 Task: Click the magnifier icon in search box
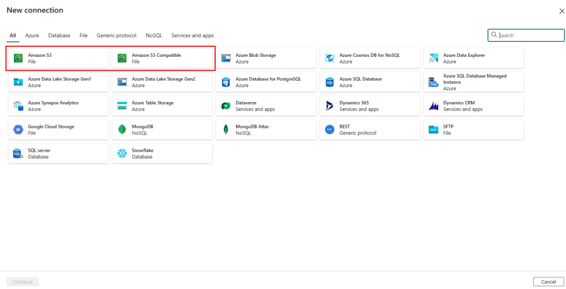tap(494, 35)
